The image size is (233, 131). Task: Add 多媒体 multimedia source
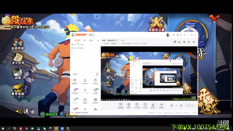145,106
